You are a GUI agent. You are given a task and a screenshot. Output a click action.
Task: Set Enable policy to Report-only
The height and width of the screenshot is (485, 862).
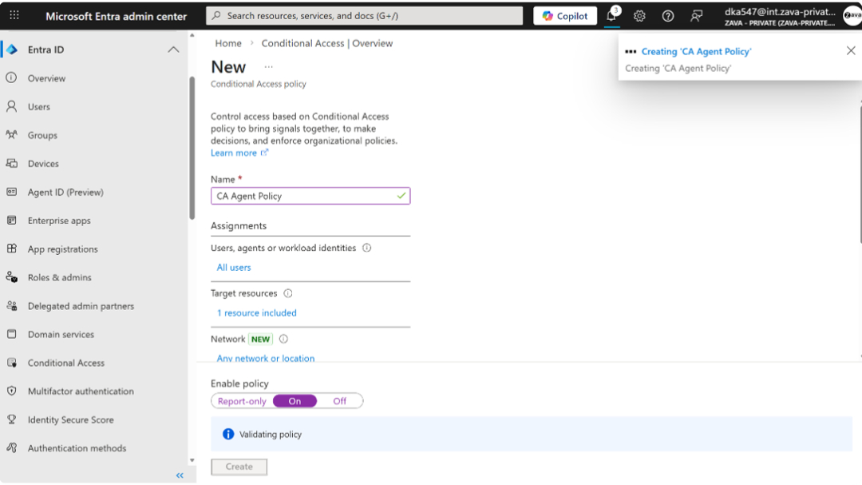click(242, 401)
